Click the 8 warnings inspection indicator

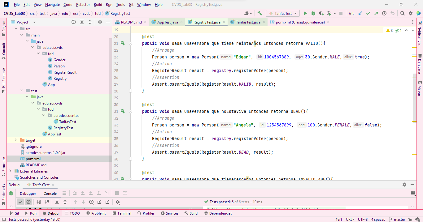click(x=390, y=30)
